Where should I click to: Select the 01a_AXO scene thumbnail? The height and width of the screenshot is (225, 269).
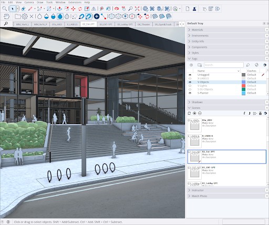[194, 125]
